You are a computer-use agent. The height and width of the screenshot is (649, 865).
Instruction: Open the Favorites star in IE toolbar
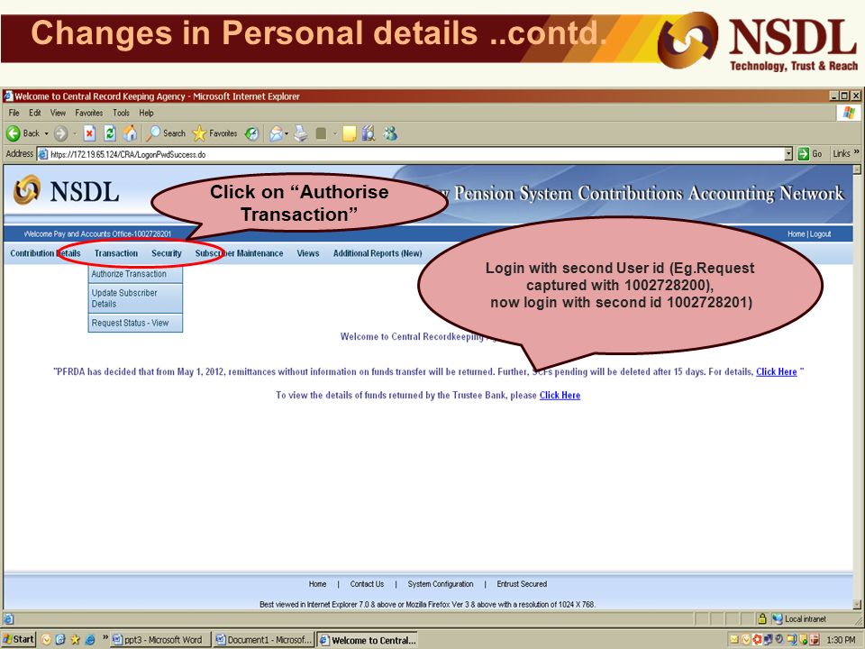[199, 133]
